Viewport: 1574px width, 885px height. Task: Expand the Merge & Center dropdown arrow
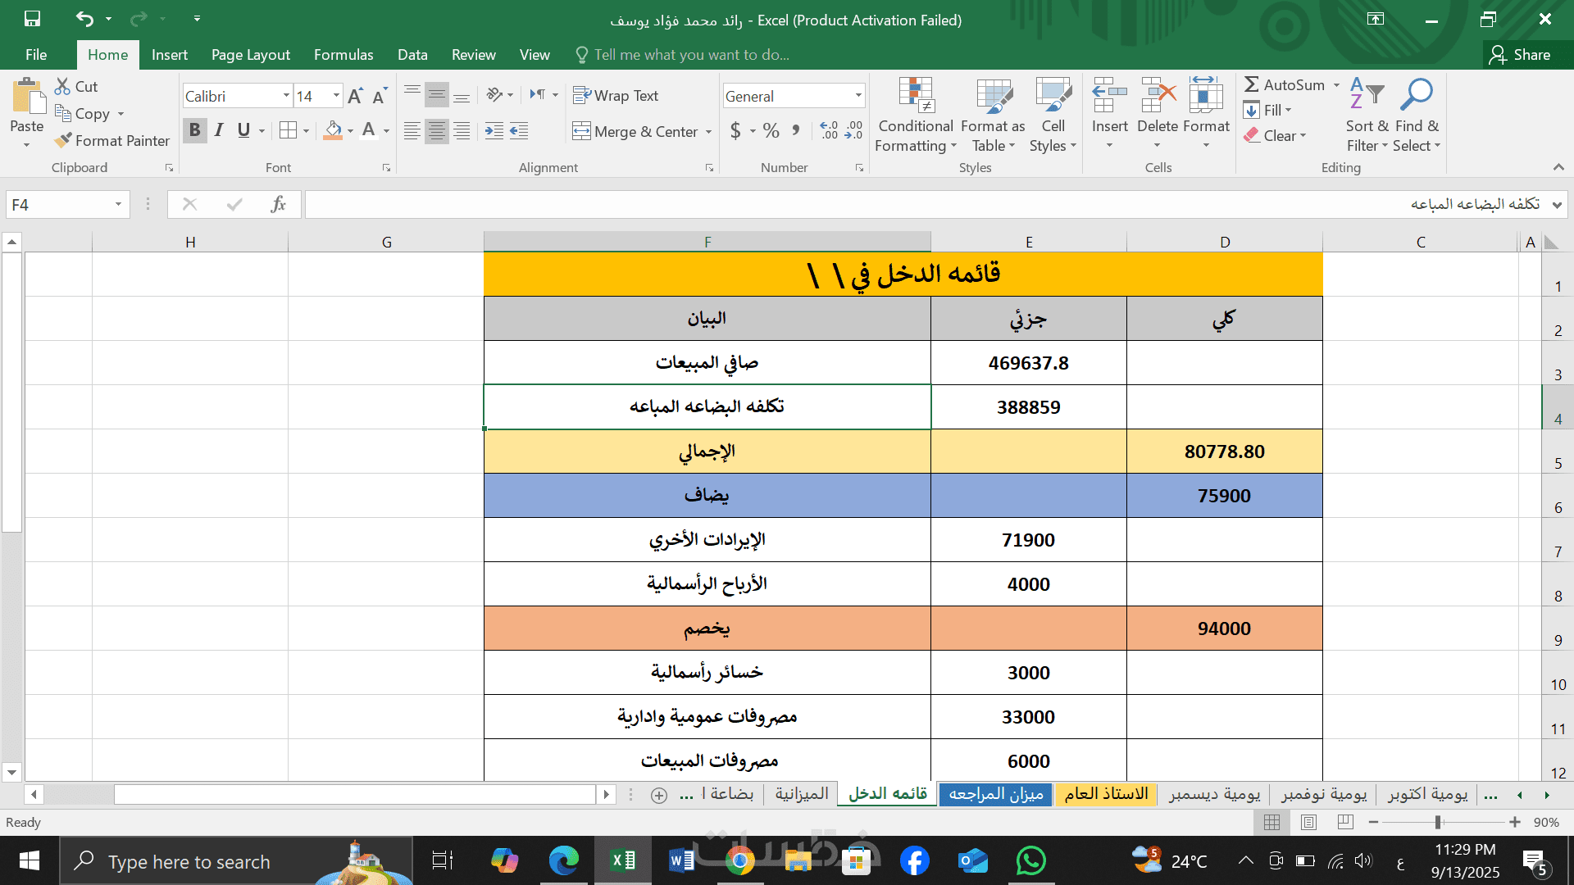tap(708, 132)
